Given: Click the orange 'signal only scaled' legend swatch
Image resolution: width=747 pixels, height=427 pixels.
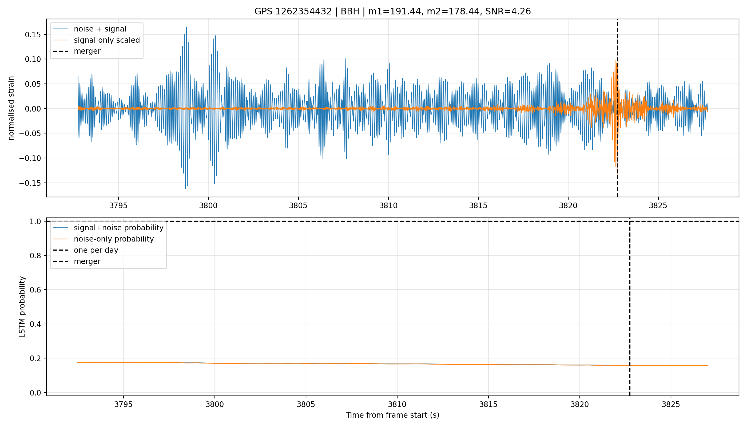Looking at the screenshot, I should pos(60,40).
